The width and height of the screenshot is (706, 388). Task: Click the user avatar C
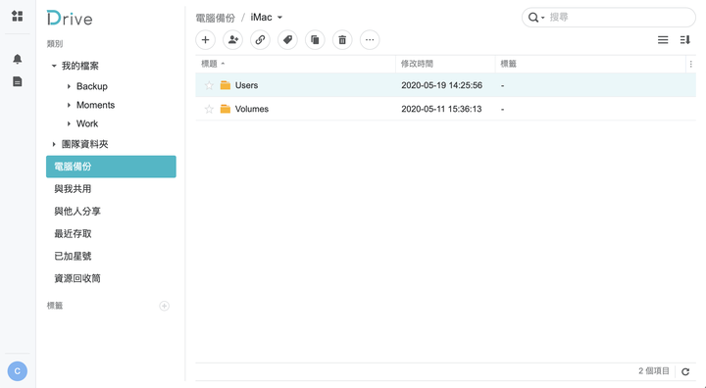coord(17,371)
